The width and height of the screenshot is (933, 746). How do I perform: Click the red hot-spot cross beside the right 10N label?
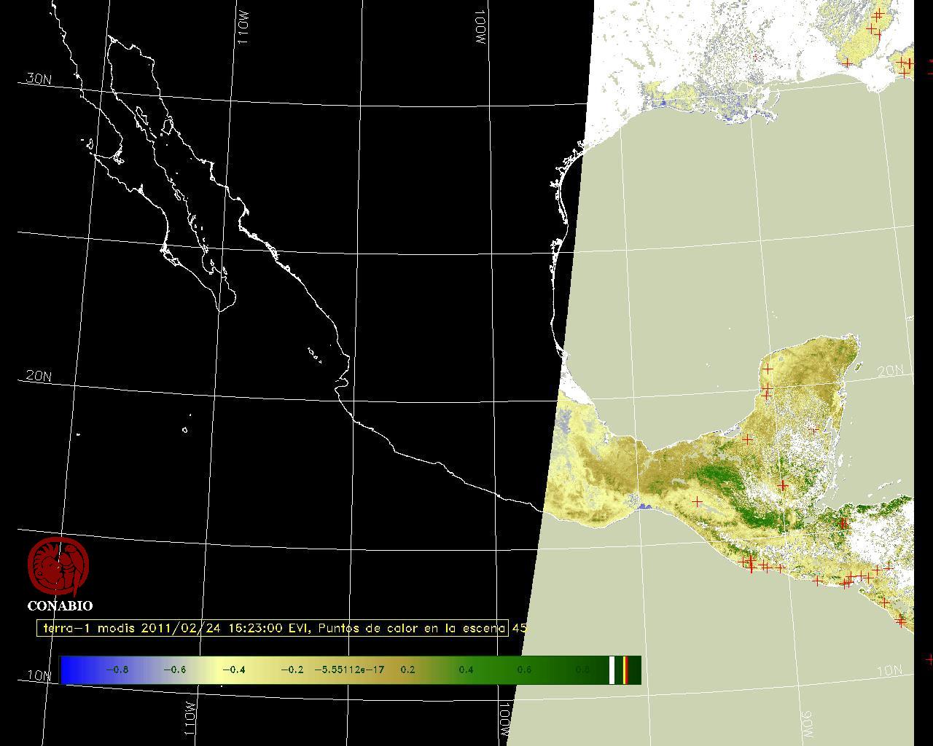[929, 660]
